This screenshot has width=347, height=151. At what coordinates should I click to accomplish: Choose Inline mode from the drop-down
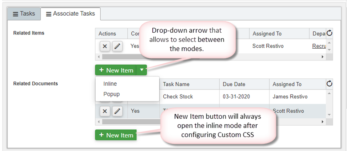(110, 84)
